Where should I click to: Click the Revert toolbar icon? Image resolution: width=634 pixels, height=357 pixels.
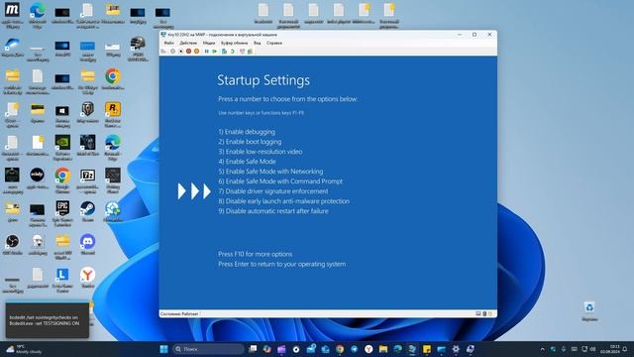click(233, 52)
